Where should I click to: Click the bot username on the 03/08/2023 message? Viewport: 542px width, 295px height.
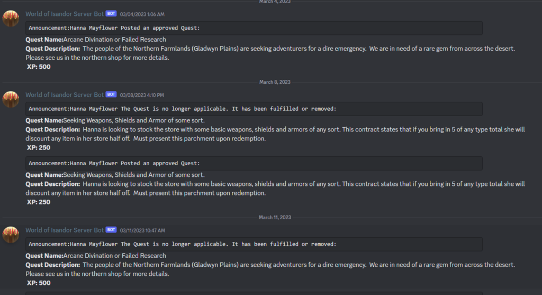coord(65,95)
